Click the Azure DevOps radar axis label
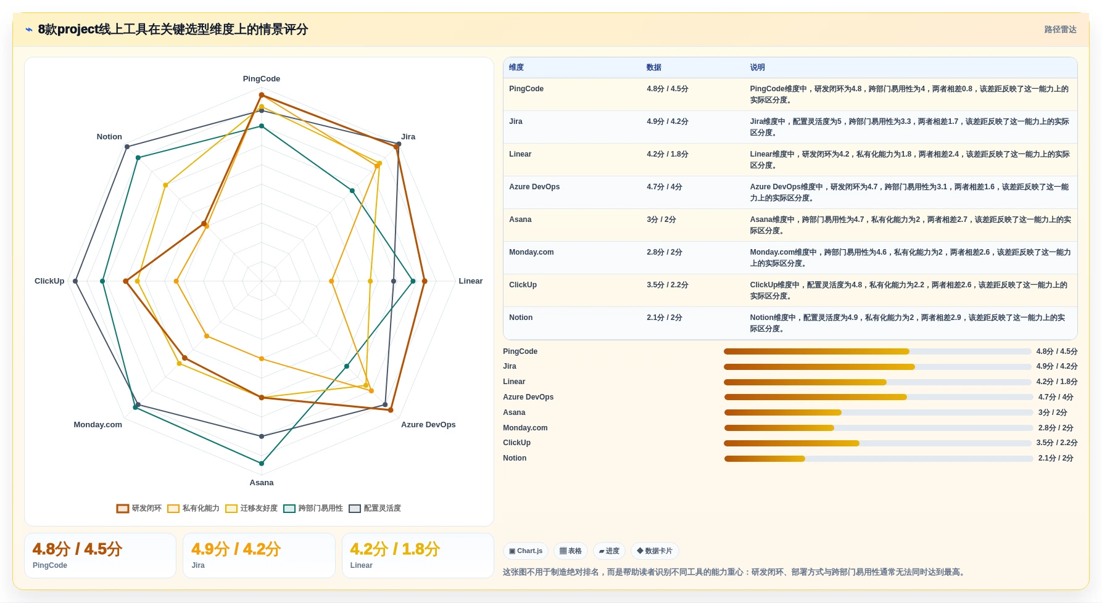 coord(428,425)
